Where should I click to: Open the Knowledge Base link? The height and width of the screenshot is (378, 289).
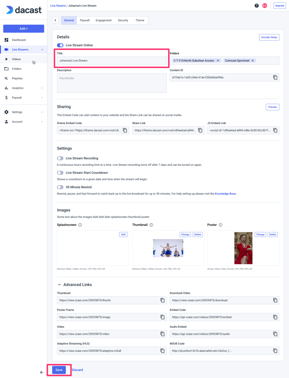[225, 193]
